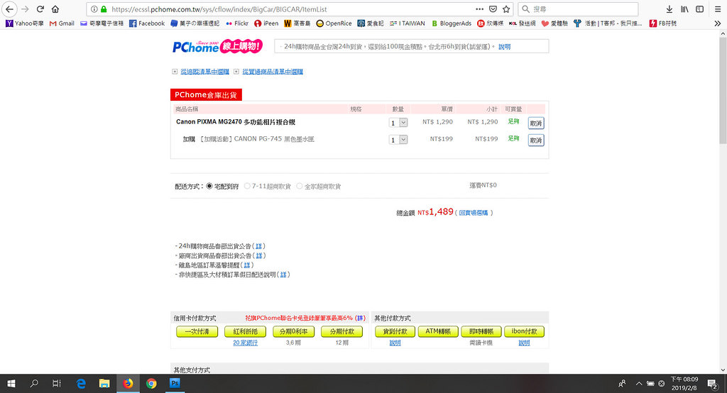Expand the pick-from-tracking-list plus icon
This screenshot has height=393, width=727.
pyautogui.click(x=175, y=72)
